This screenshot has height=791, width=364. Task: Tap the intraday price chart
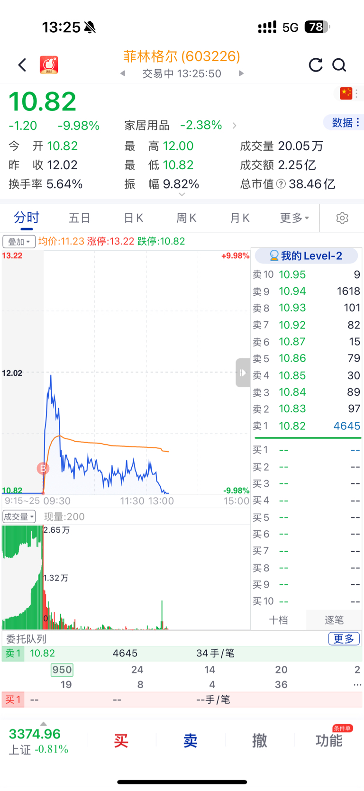(126, 373)
